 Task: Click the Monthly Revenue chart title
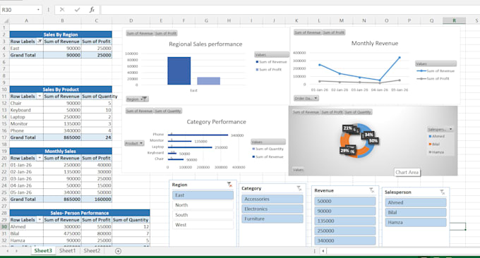click(x=375, y=44)
